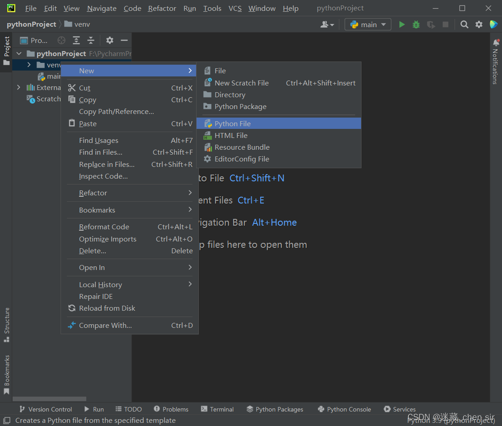
Task: Click Expand All icon in Project panel
Action: click(76, 40)
